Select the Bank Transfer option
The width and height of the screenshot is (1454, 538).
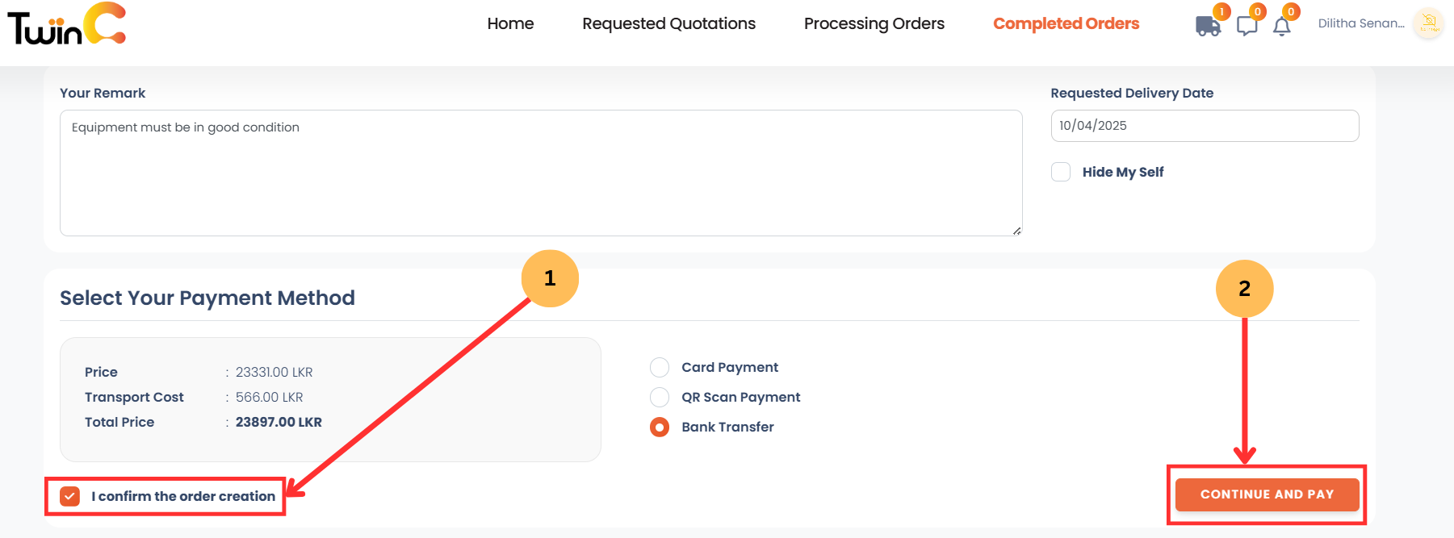[660, 427]
